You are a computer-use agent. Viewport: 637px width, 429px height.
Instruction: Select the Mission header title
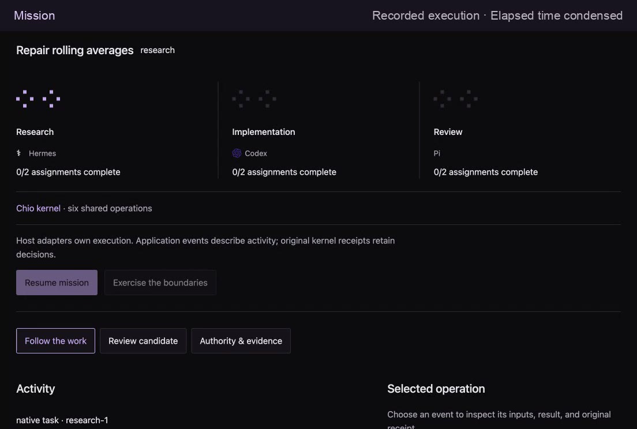pyautogui.click(x=35, y=16)
